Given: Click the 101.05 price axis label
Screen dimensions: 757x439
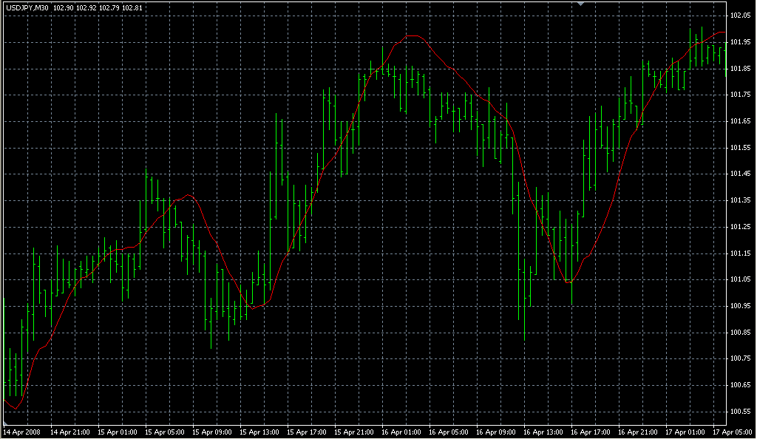Looking at the screenshot, I should point(740,279).
